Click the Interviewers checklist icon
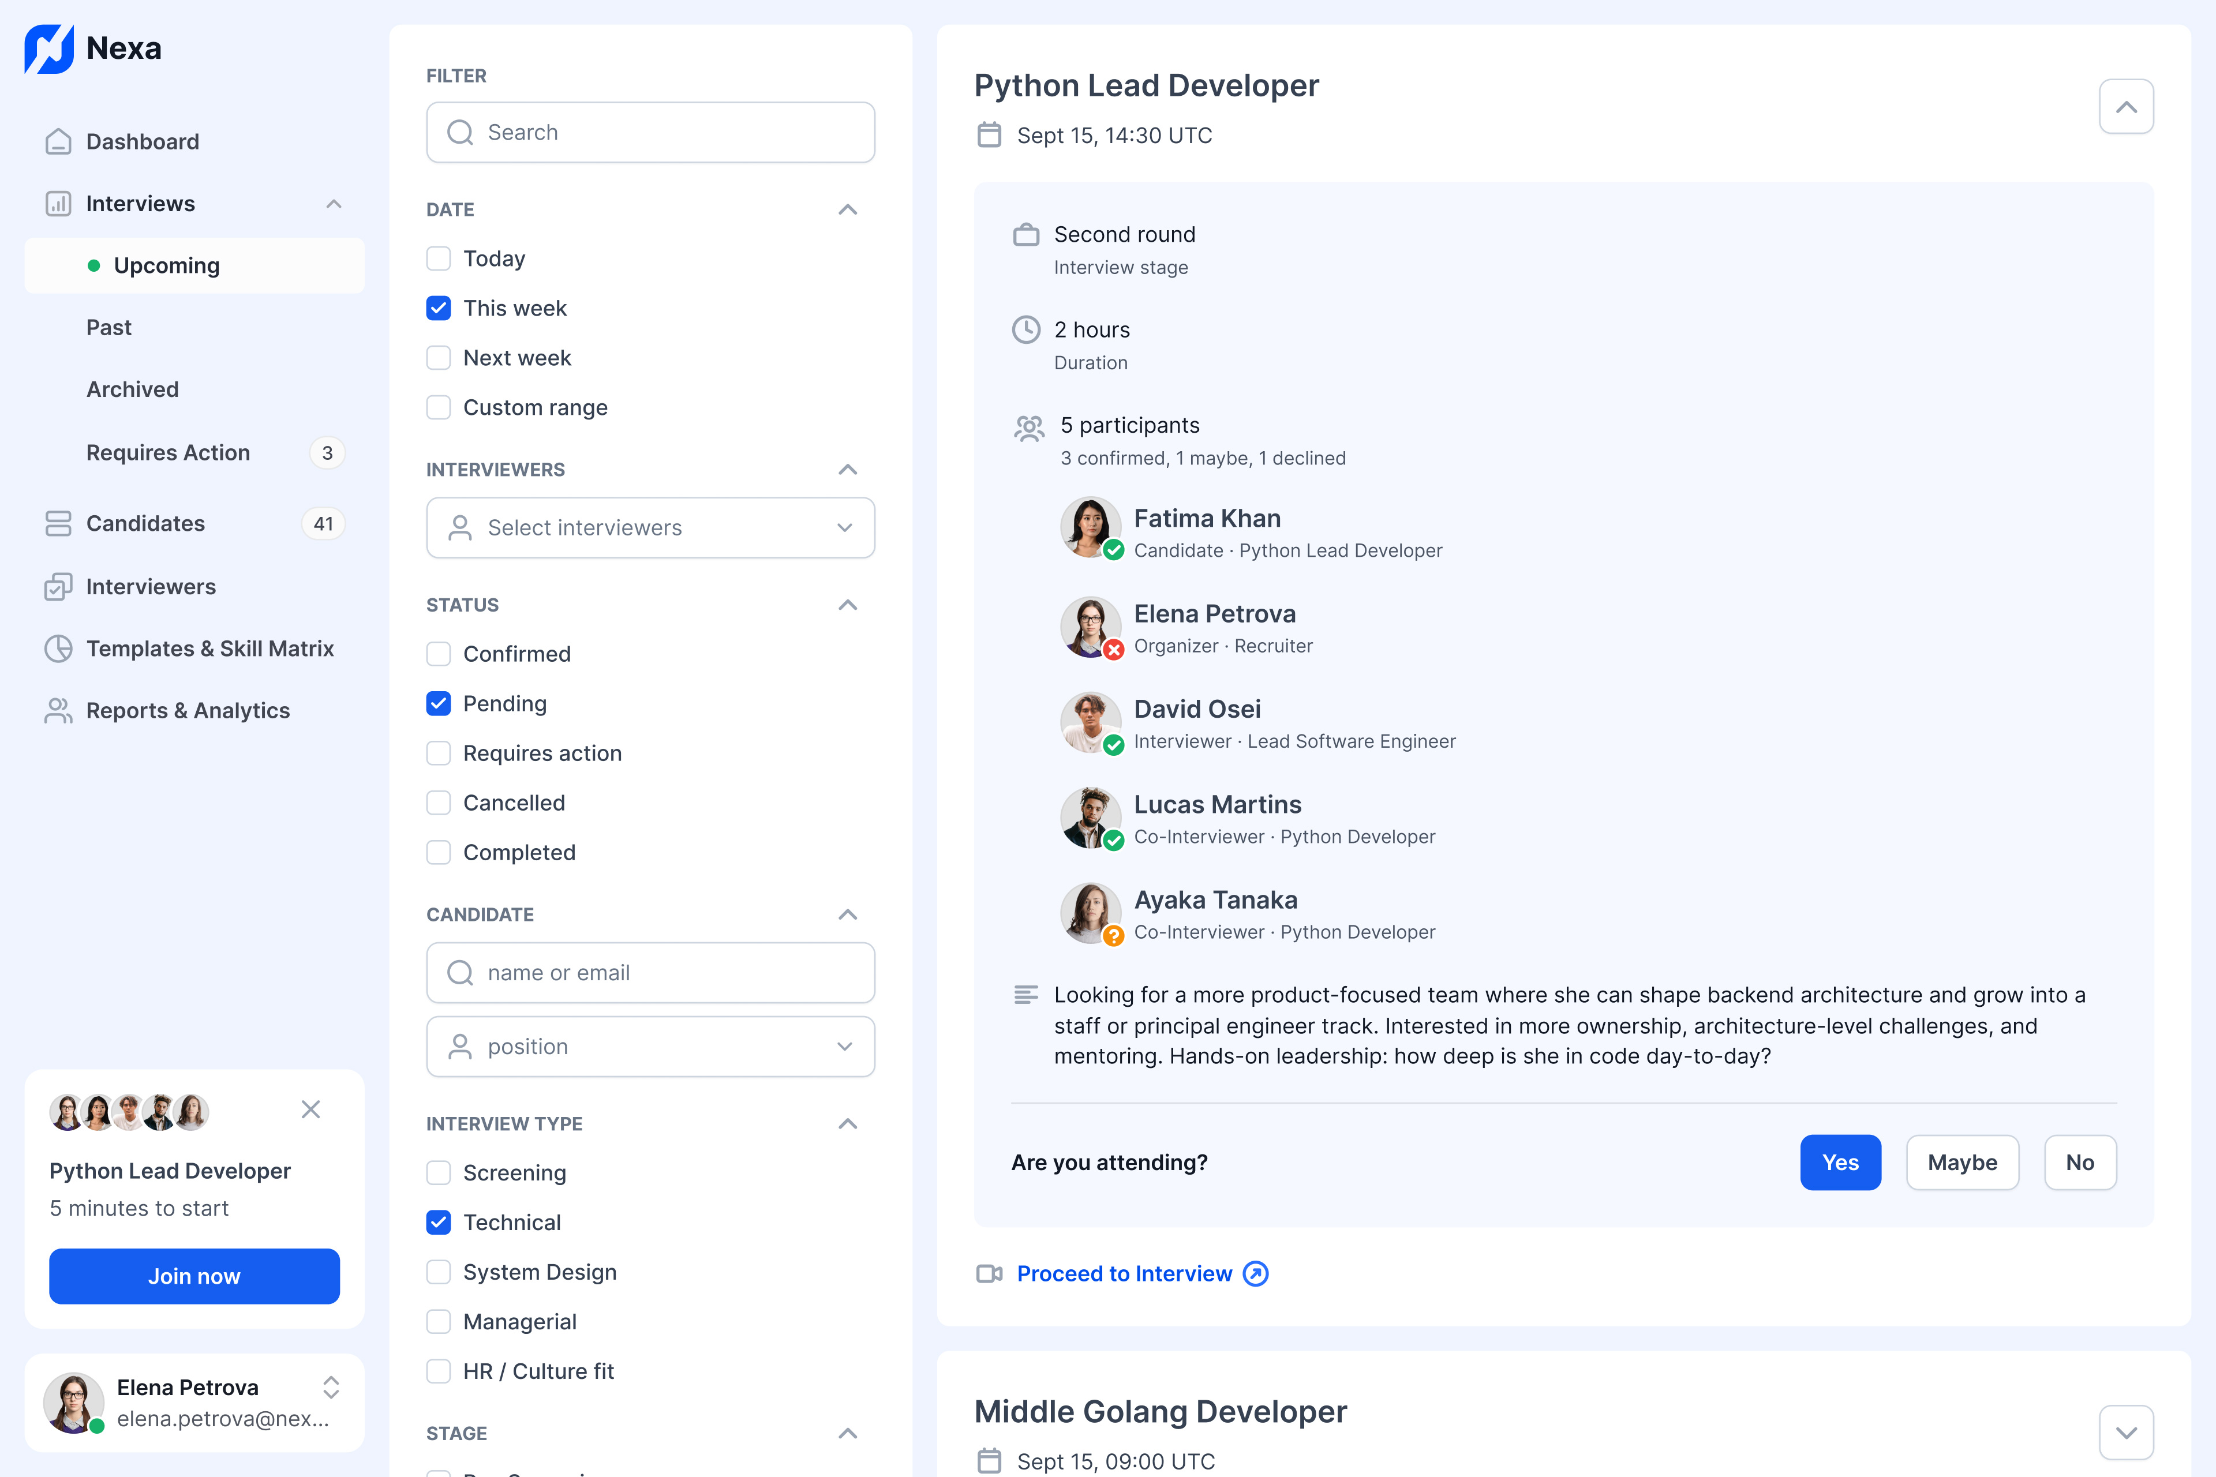Viewport: 2216px width, 1477px height. click(x=58, y=587)
